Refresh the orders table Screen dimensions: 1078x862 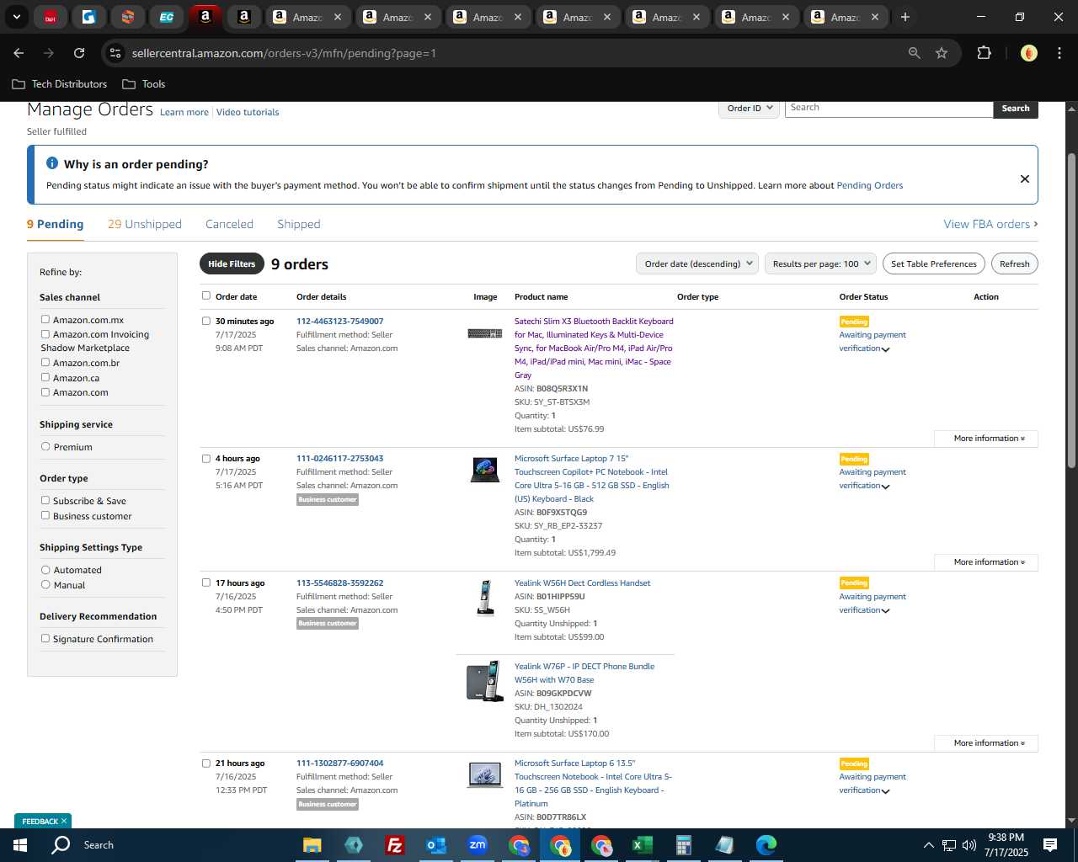1015,263
